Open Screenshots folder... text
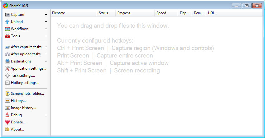 click(x=27, y=94)
